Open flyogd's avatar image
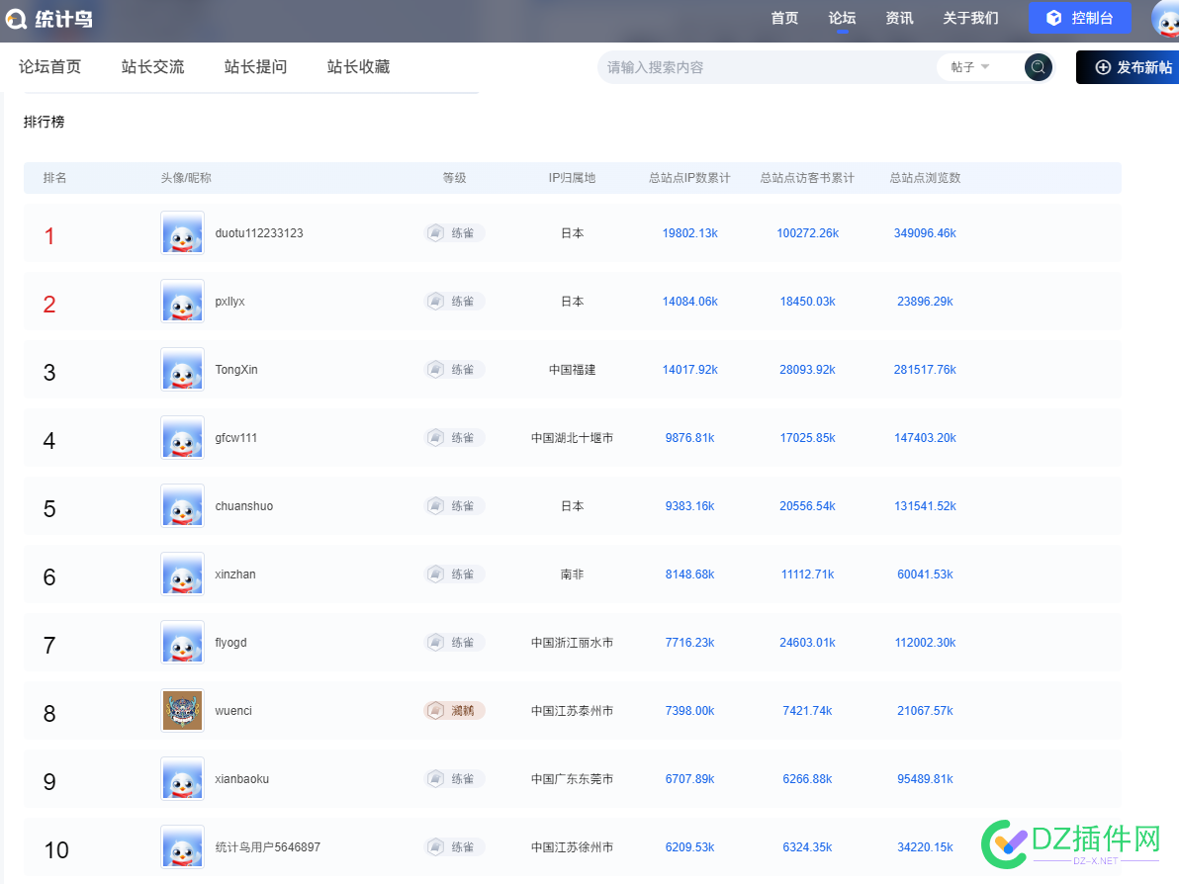The height and width of the screenshot is (884, 1179). [182, 642]
